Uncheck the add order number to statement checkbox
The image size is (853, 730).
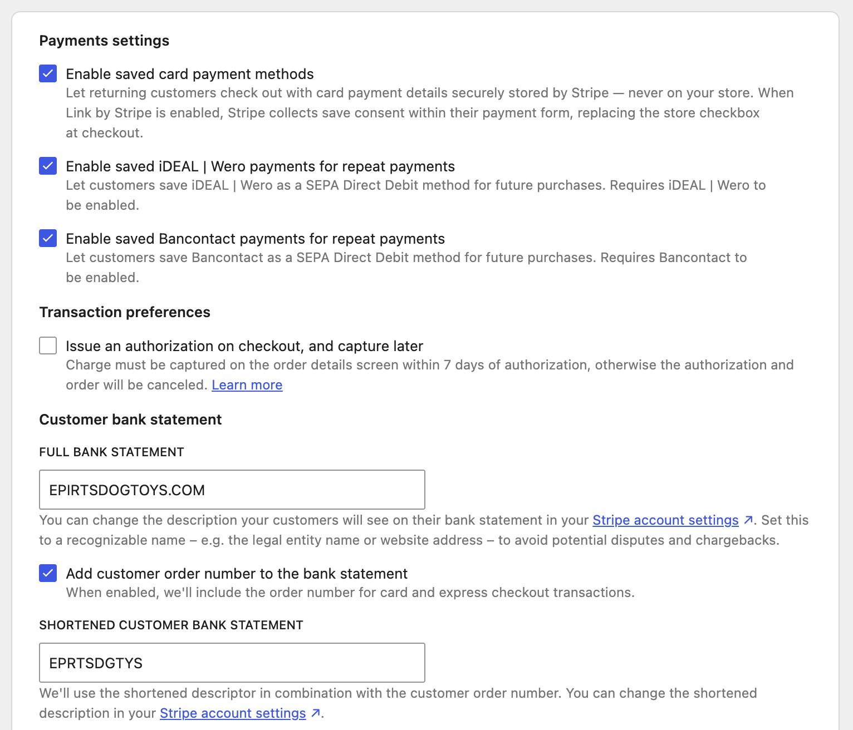[48, 573]
